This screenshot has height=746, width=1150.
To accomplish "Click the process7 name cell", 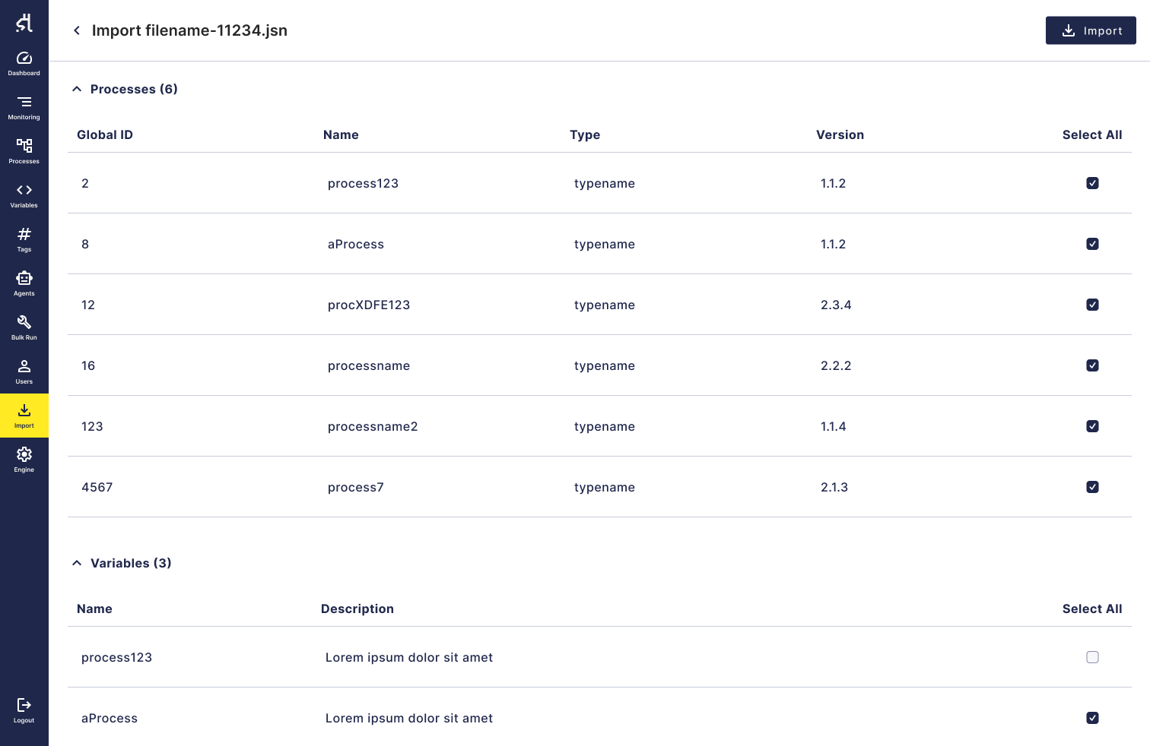I will [x=356, y=487].
